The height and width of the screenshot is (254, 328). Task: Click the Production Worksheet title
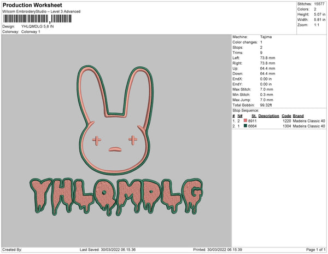click(x=32, y=5)
